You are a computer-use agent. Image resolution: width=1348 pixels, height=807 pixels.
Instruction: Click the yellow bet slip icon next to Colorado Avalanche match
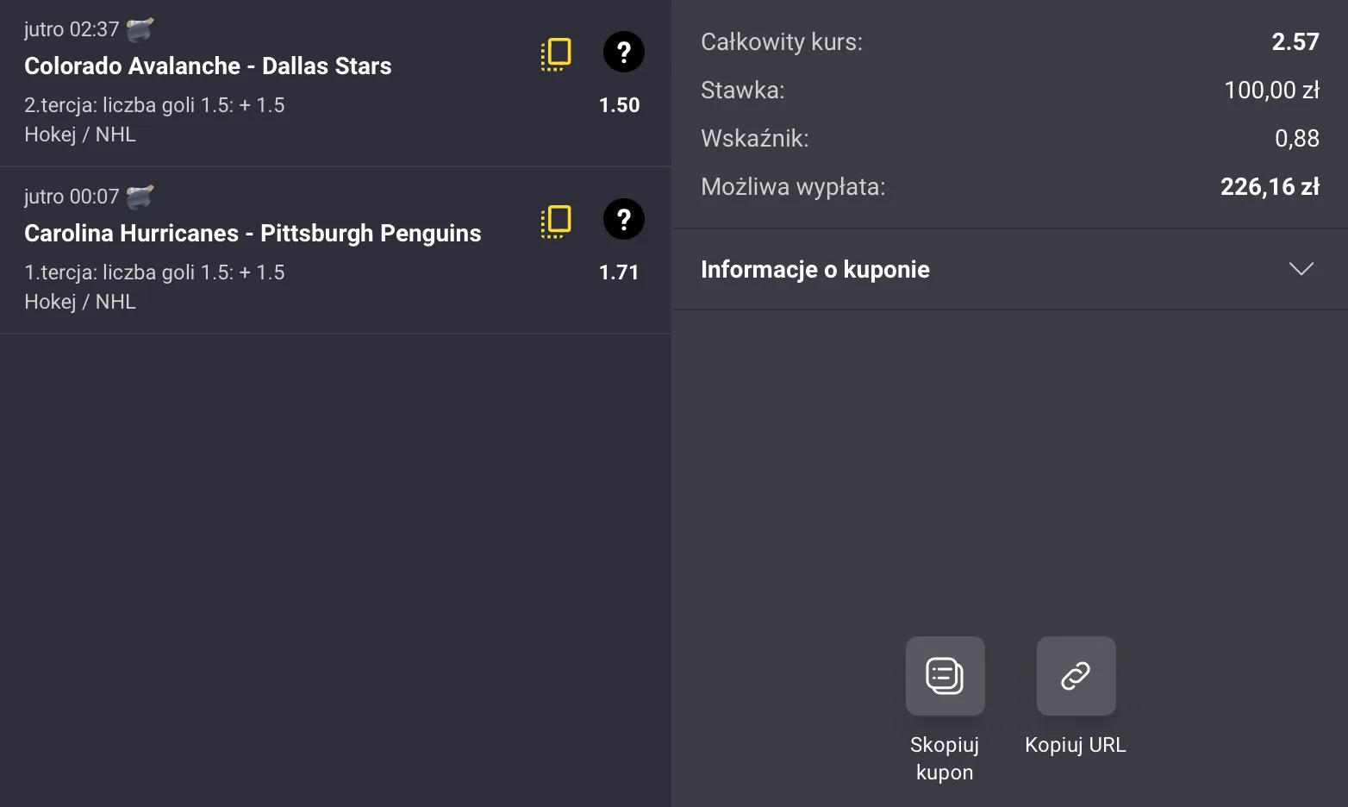tap(556, 53)
